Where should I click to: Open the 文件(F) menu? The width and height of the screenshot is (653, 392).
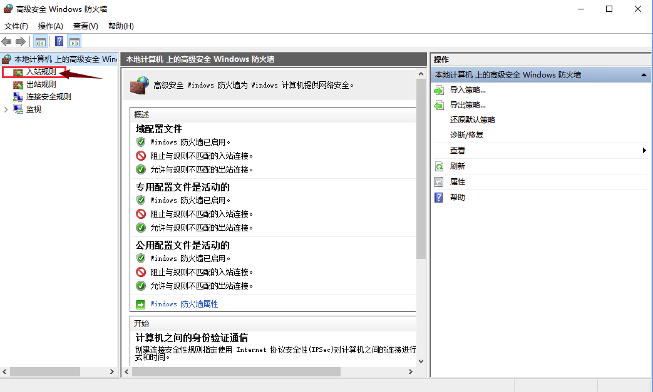tap(16, 26)
